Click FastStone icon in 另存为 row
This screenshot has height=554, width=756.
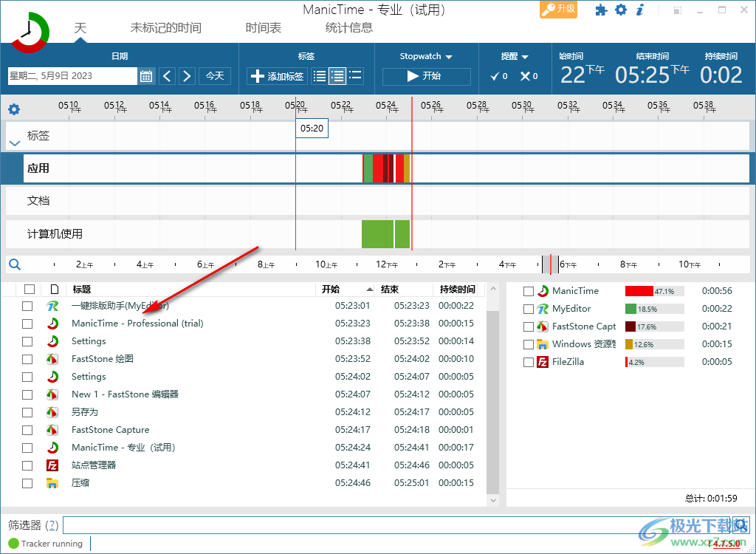(x=52, y=412)
